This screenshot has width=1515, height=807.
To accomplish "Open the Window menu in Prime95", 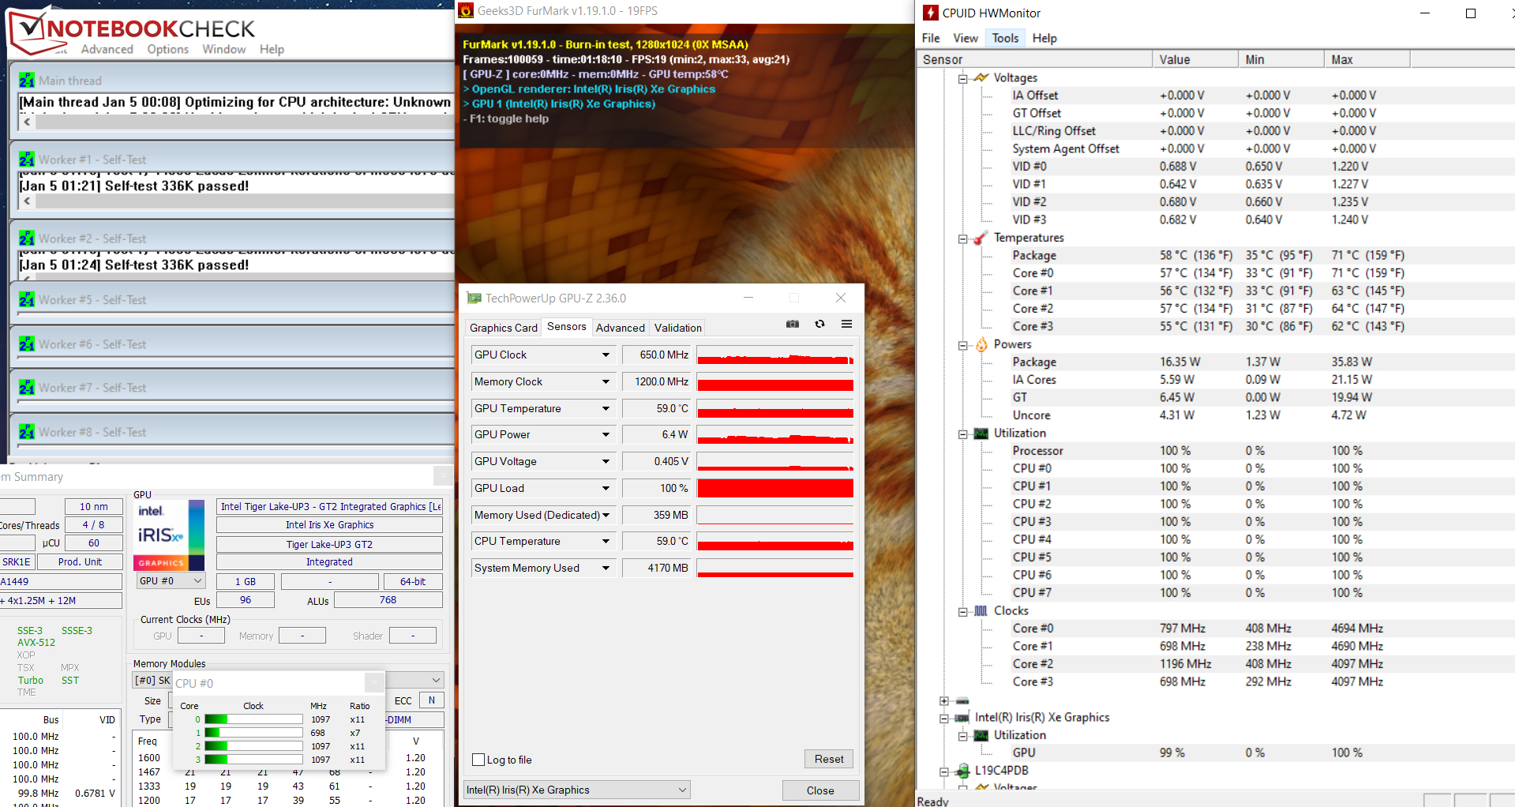I will click(x=224, y=49).
